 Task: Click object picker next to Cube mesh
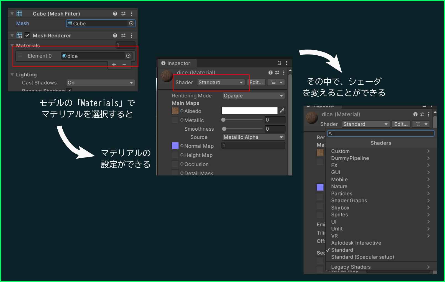131,24
